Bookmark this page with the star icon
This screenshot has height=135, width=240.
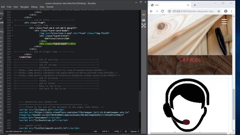[219, 11]
